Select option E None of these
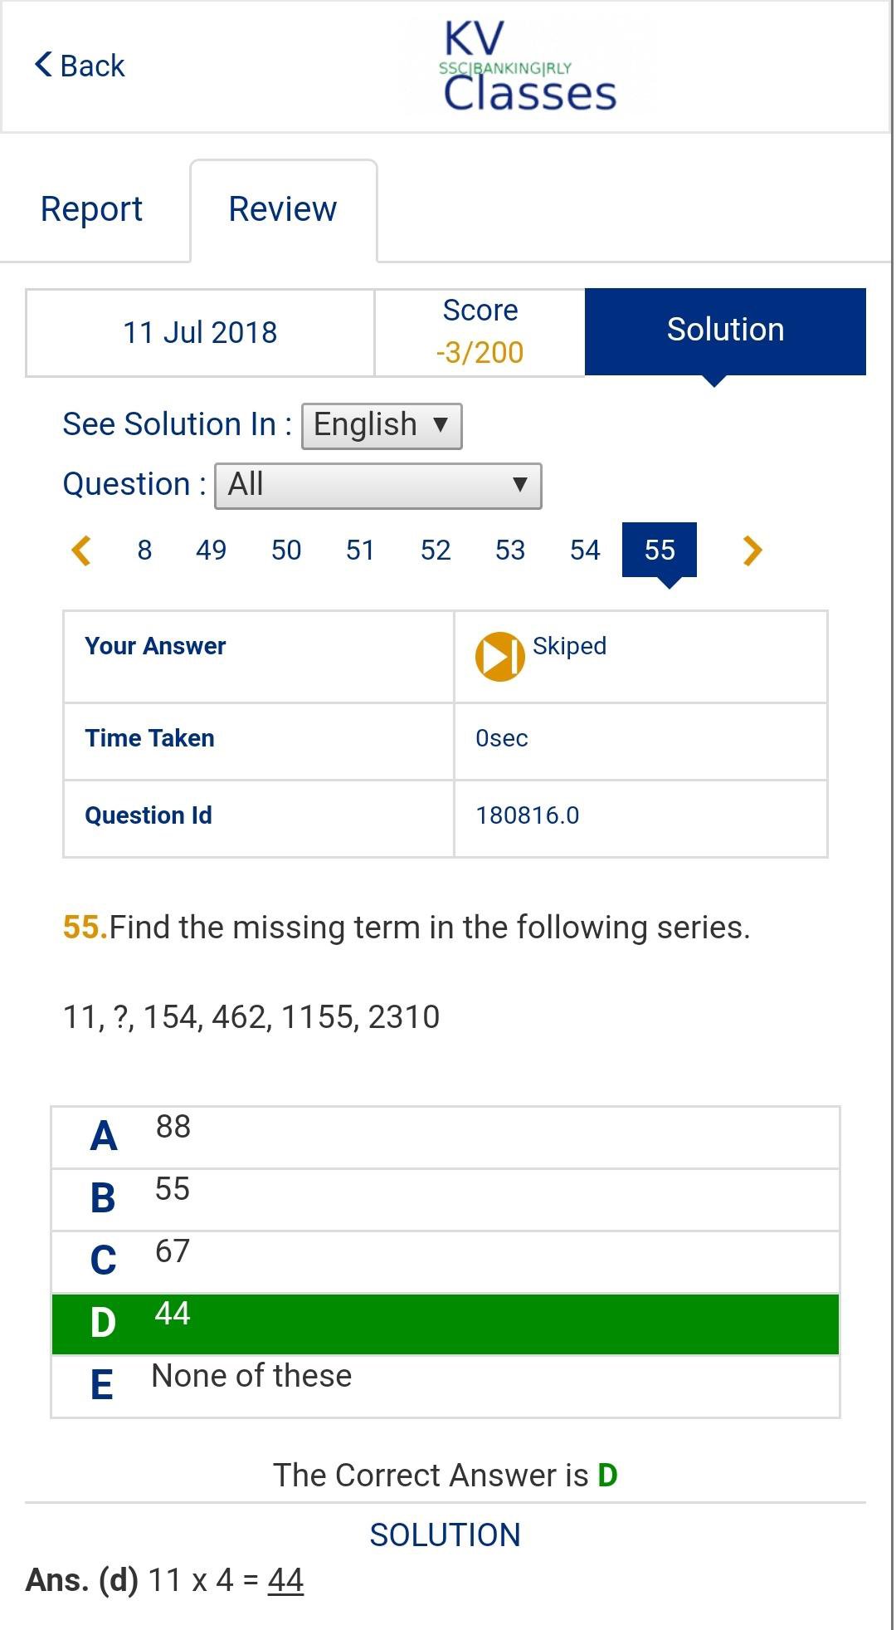The image size is (896, 1630). tap(446, 1386)
